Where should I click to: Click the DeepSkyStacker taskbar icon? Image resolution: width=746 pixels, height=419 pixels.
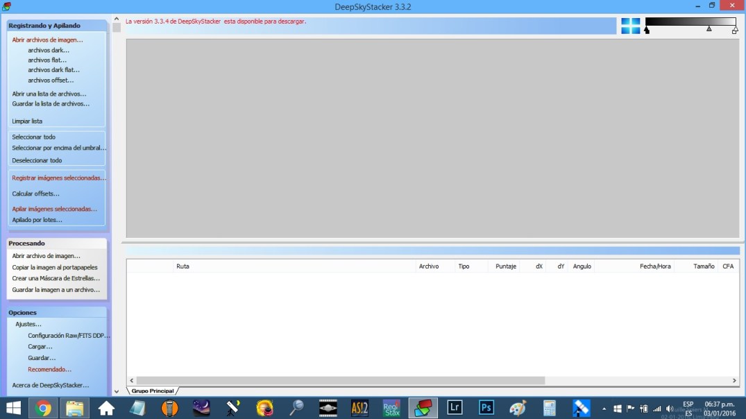point(423,408)
